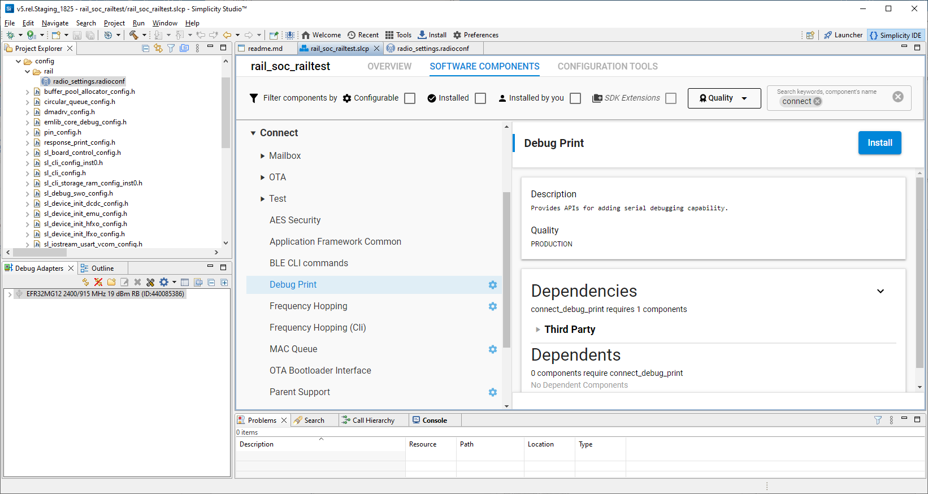Check the Installed by you filter
928x494 pixels.
575,98
